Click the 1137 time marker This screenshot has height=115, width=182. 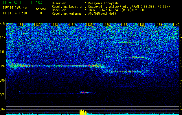click(124, 25)
